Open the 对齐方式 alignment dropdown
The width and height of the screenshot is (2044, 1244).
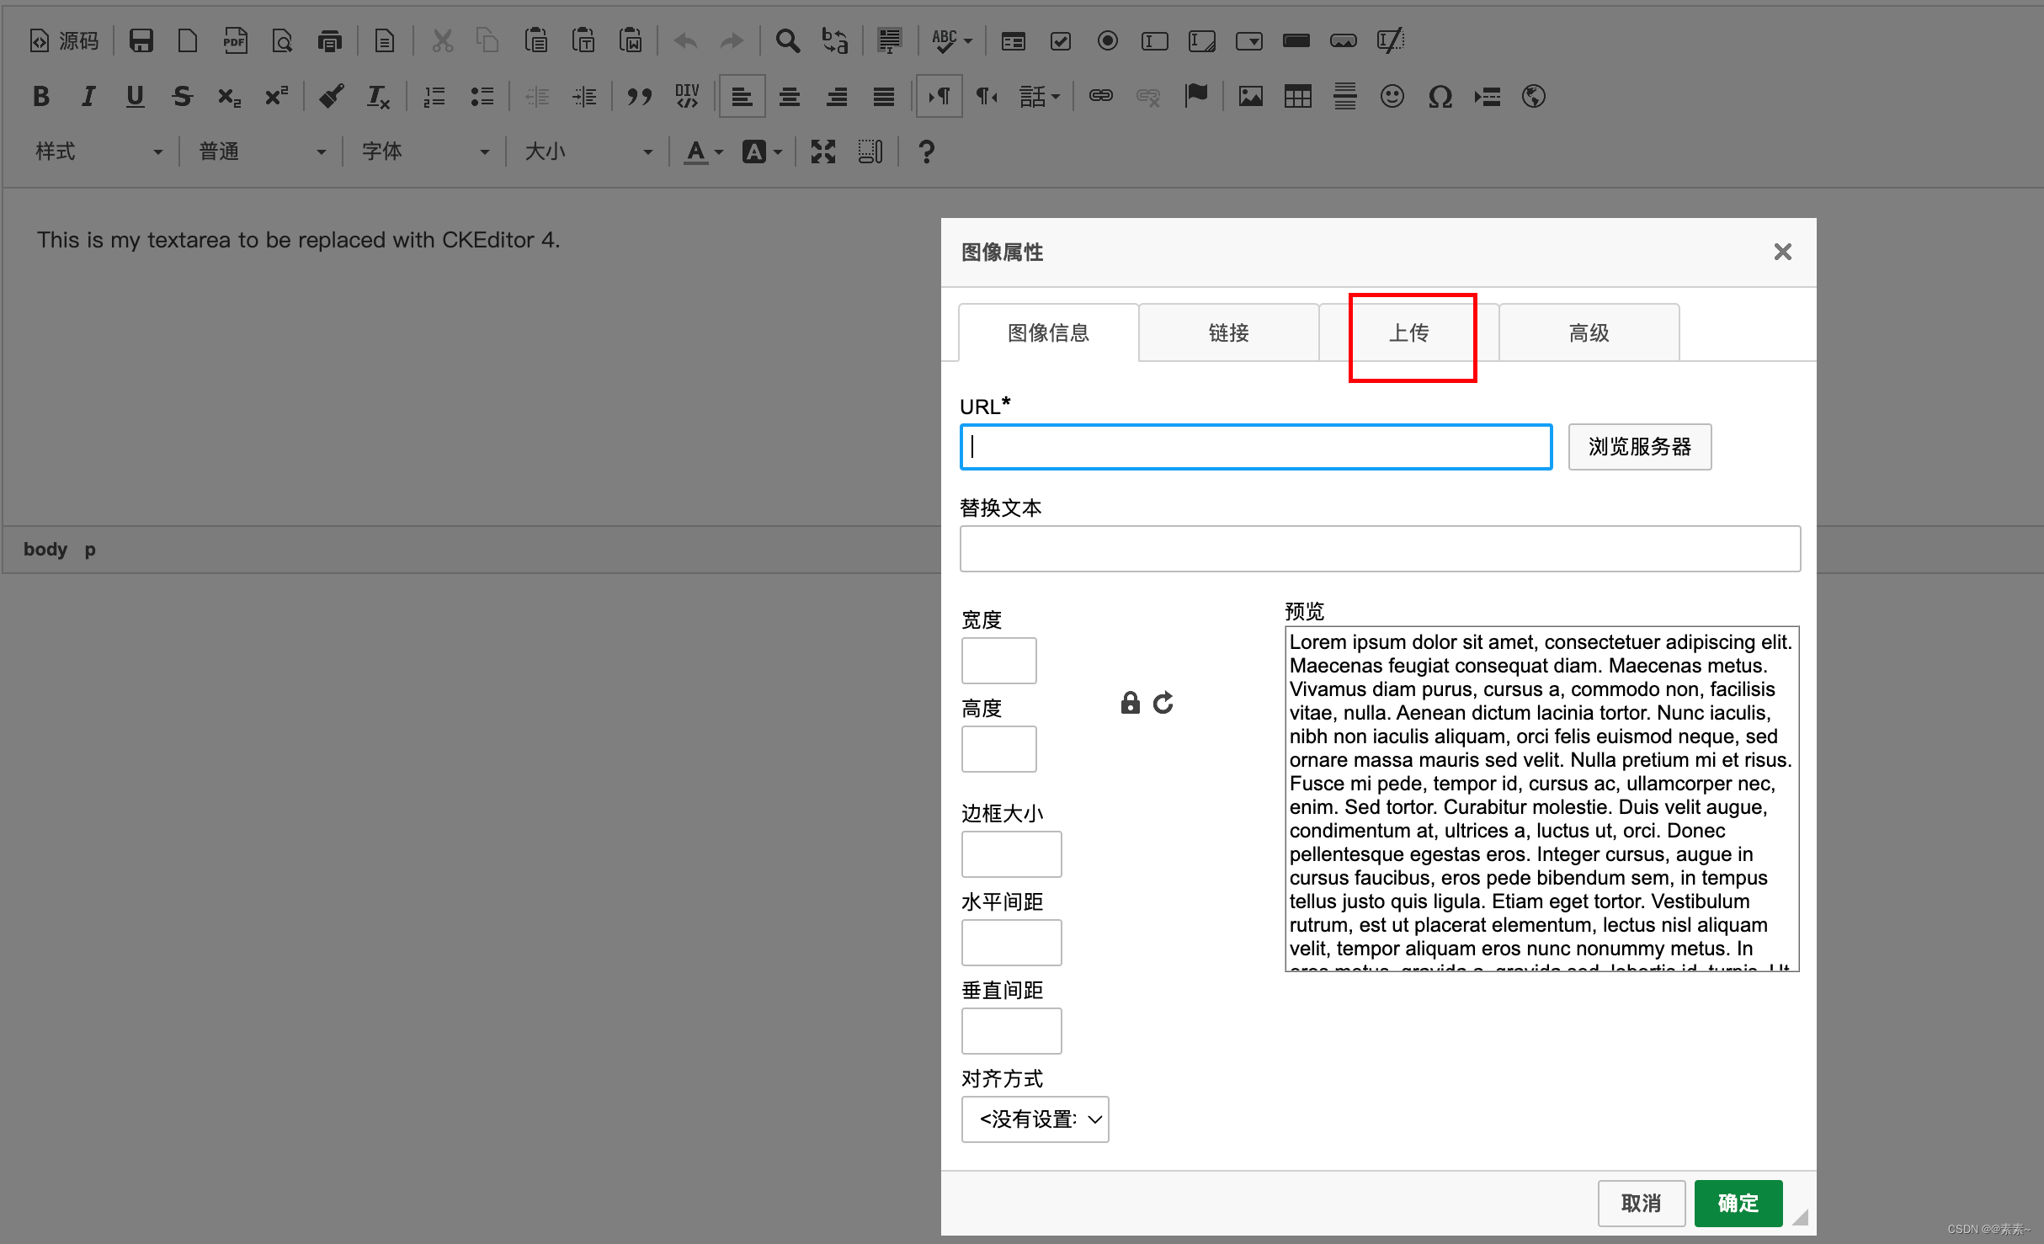[1035, 1119]
